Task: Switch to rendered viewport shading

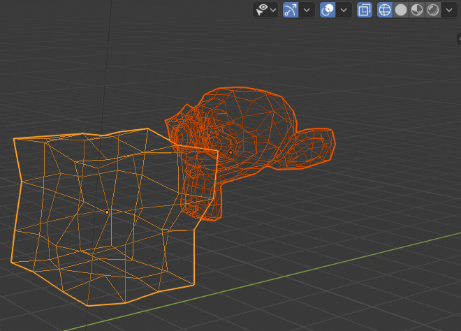Action: tap(433, 10)
